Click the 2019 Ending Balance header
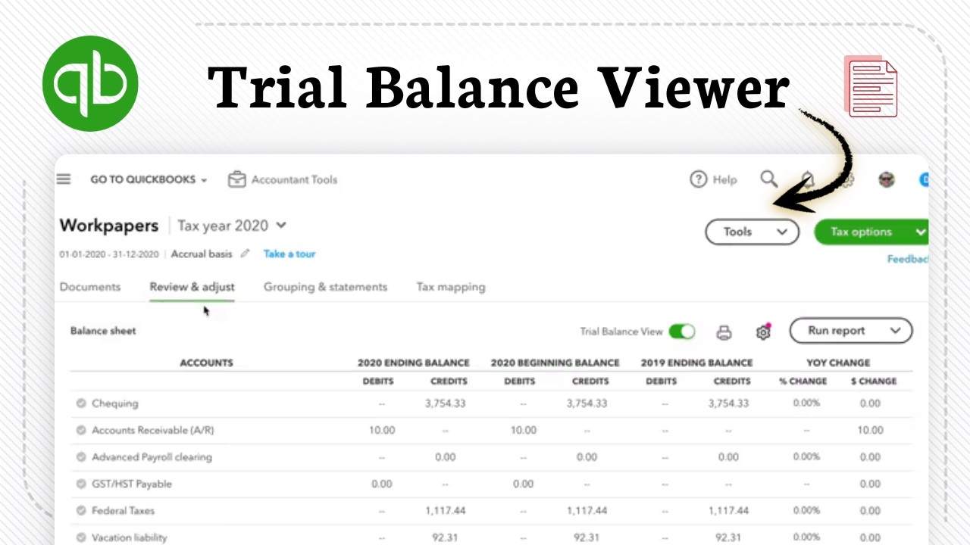The height and width of the screenshot is (545, 970). tap(696, 363)
